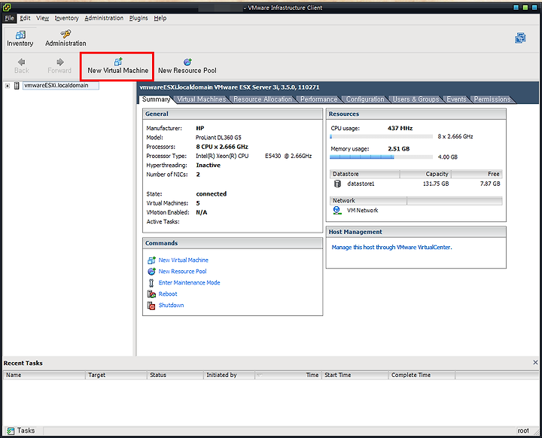Viewport: 542px width, 438px height.
Task: Sort recent tasks by Status column
Action: coord(175,375)
